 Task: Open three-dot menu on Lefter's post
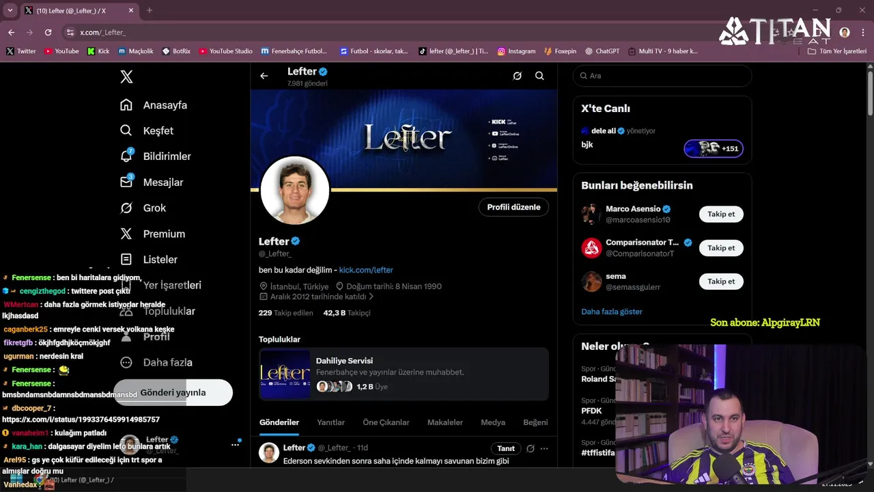click(x=544, y=448)
